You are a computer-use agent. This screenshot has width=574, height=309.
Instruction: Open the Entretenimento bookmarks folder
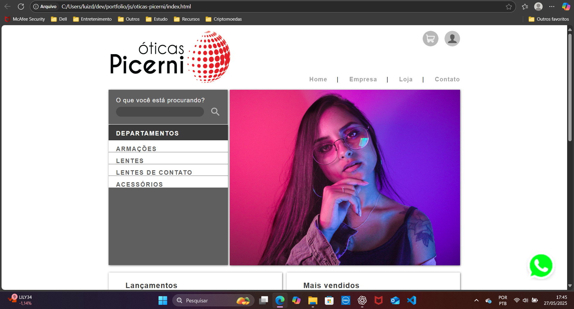tap(92, 19)
